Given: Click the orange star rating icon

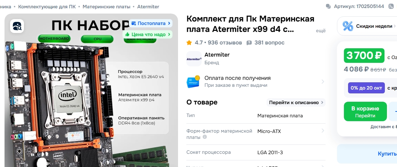Looking at the screenshot, I should click(x=189, y=43).
